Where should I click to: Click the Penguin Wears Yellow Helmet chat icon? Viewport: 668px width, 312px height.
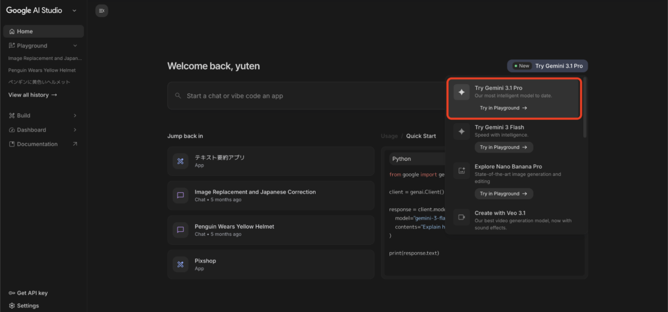(x=181, y=230)
